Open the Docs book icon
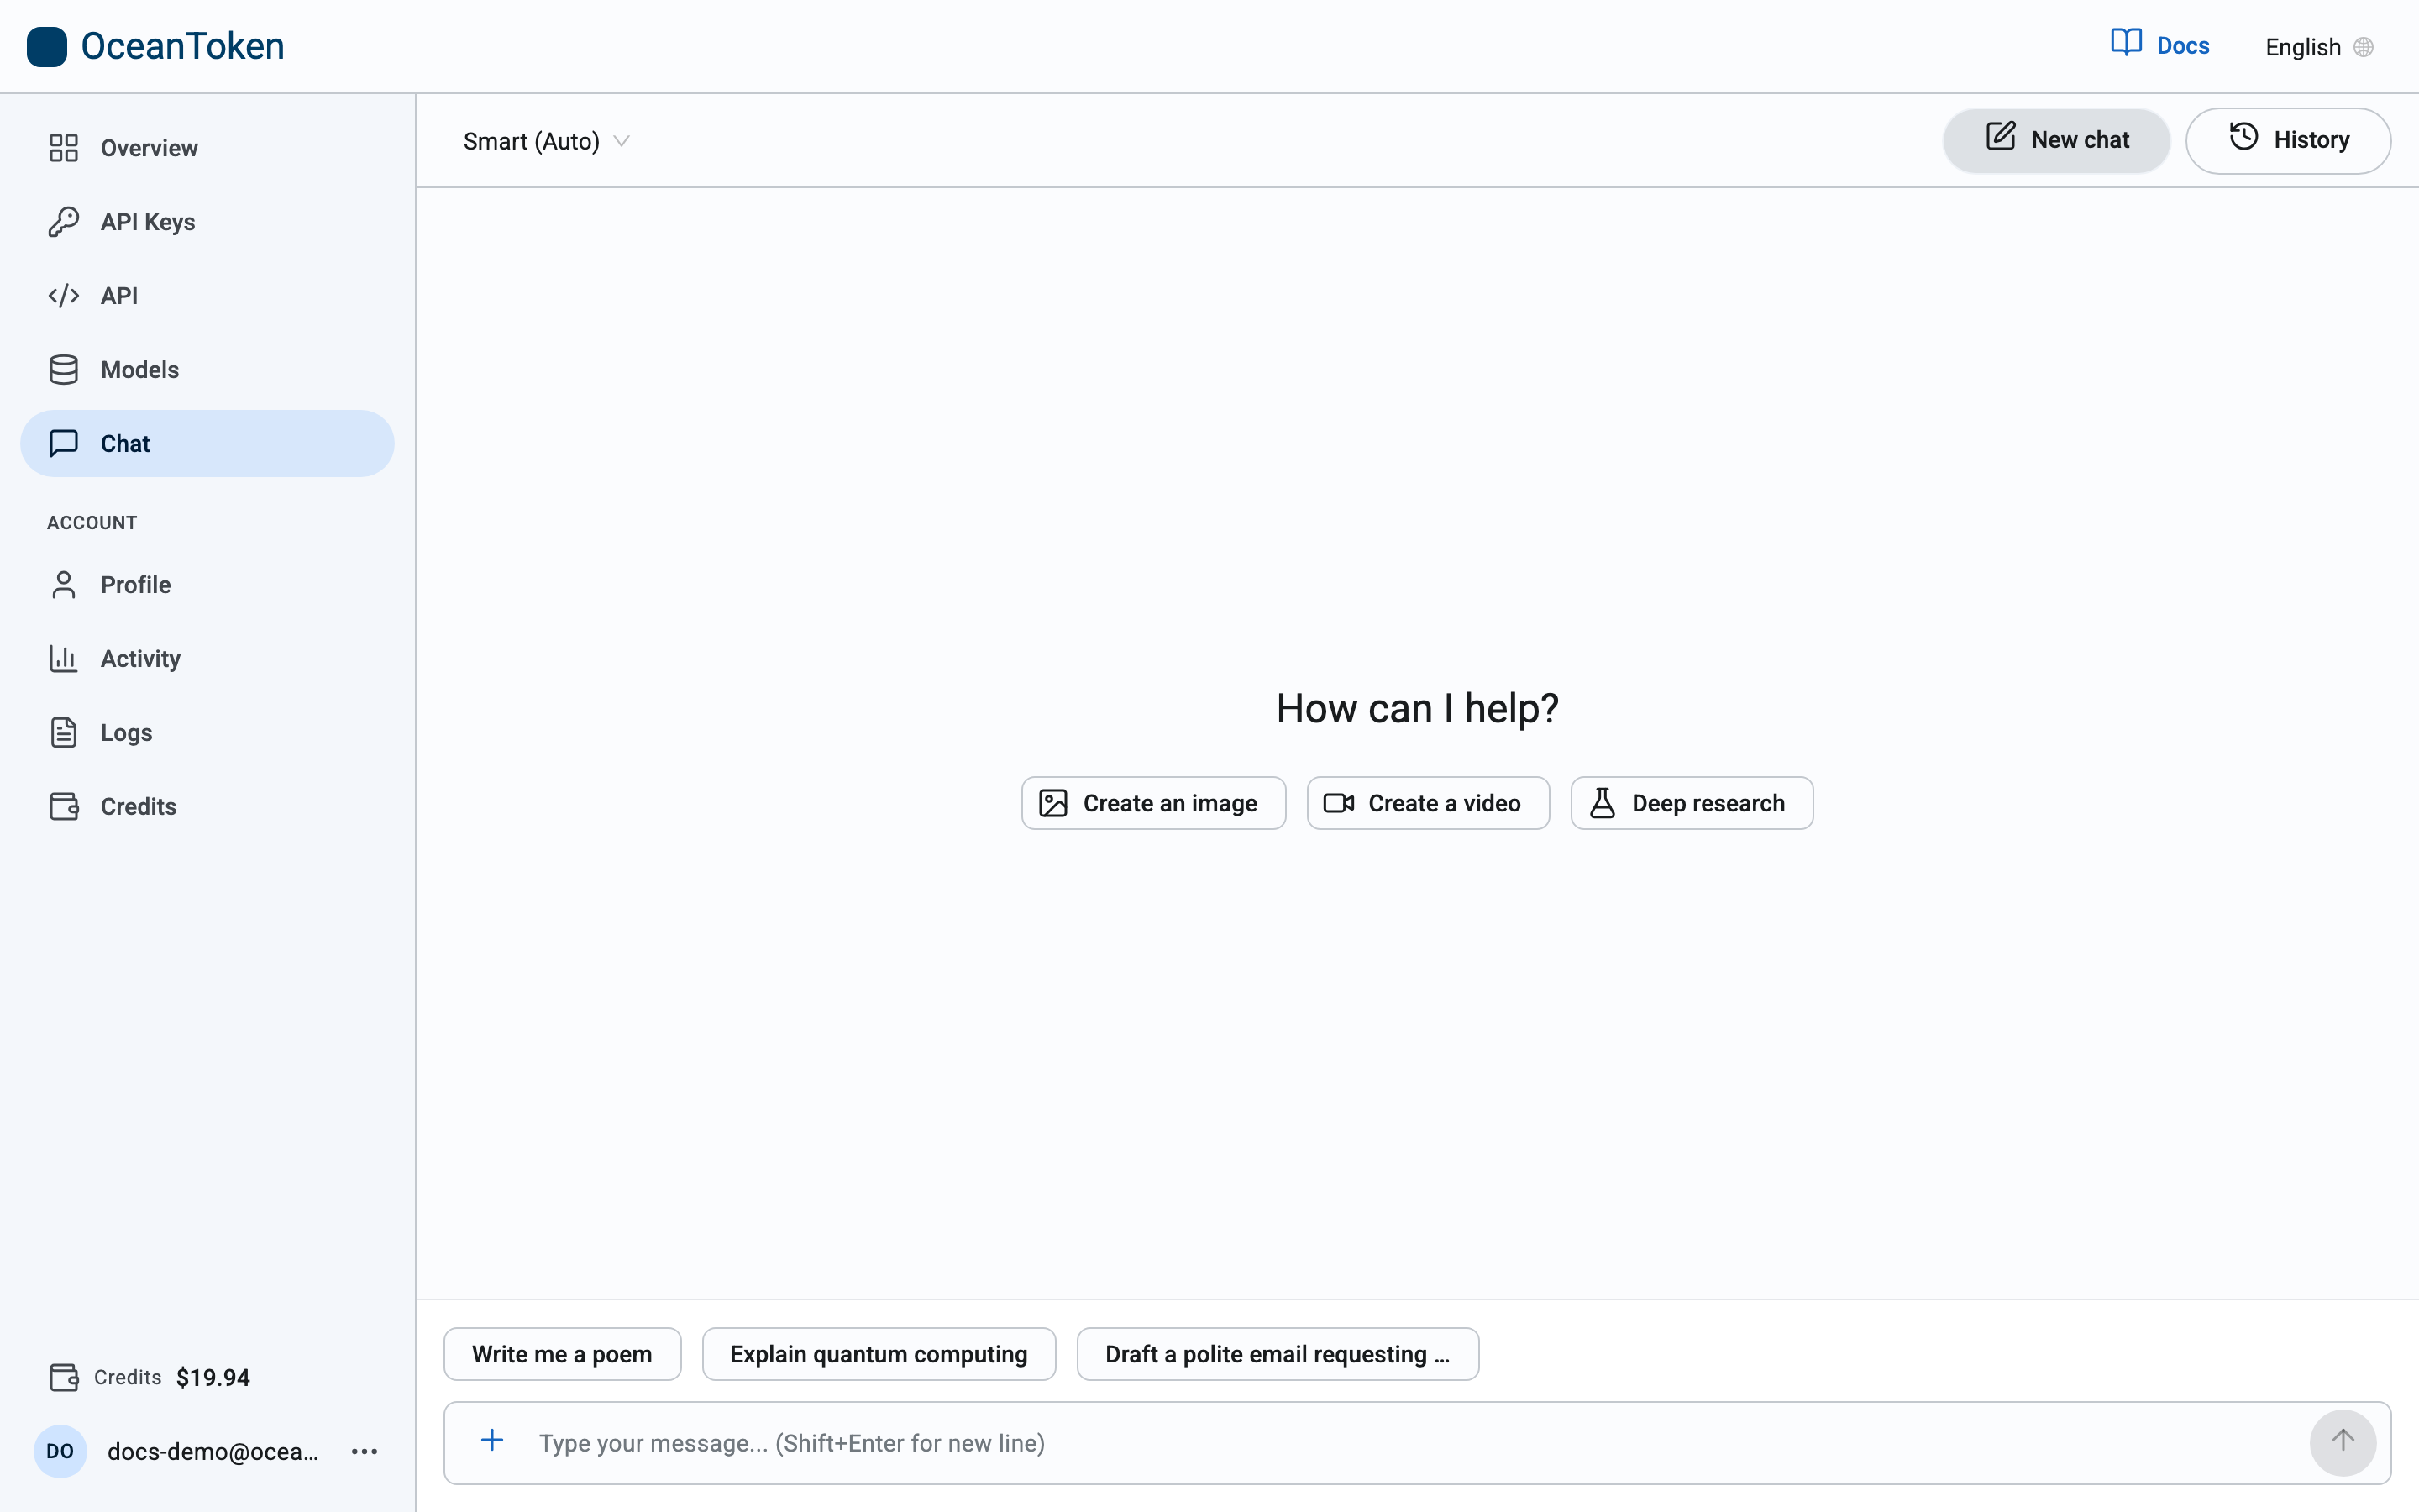 (x=2126, y=43)
